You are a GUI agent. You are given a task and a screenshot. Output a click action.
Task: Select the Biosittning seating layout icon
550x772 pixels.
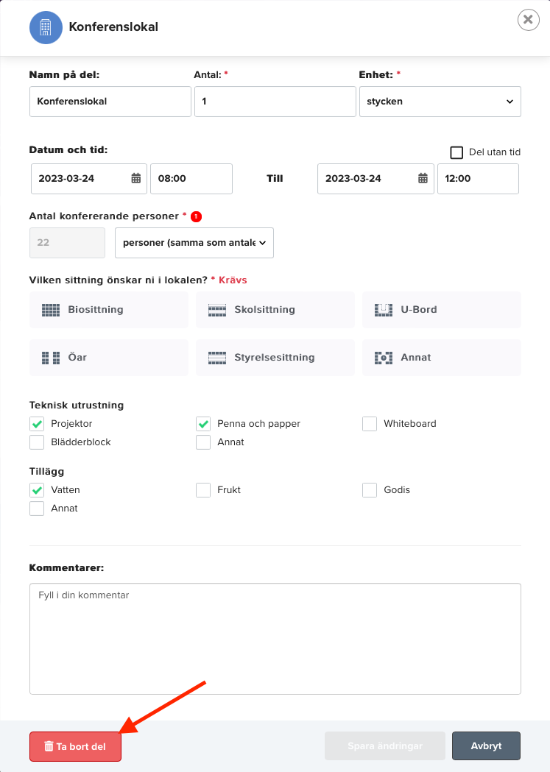pos(51,310)
